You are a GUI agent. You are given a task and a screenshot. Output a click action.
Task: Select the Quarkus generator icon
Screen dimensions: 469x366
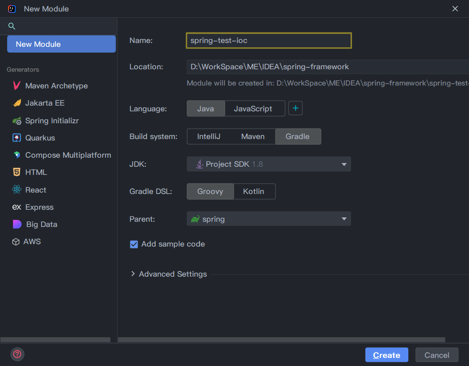tap(17, 138)
